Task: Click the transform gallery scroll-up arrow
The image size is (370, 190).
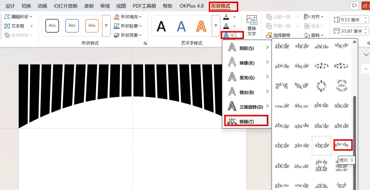Action: click(x=355, y=42)
